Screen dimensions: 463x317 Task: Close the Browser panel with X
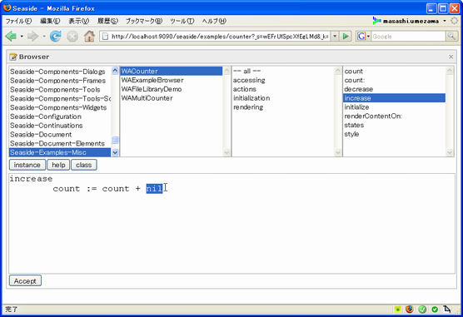pos(451,57)
